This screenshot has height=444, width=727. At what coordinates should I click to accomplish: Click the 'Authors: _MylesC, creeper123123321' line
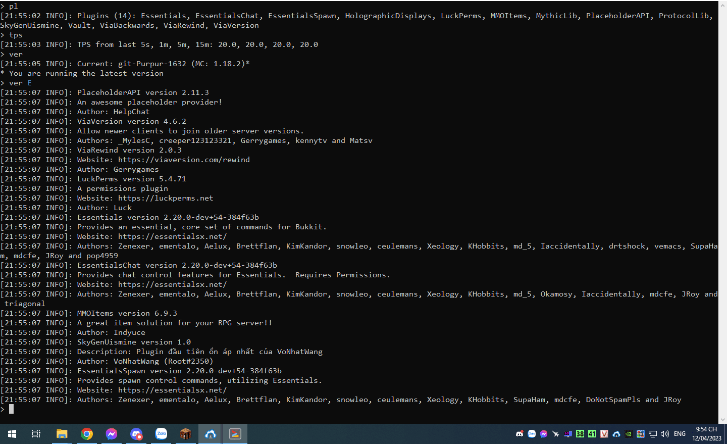coord(186,140)
